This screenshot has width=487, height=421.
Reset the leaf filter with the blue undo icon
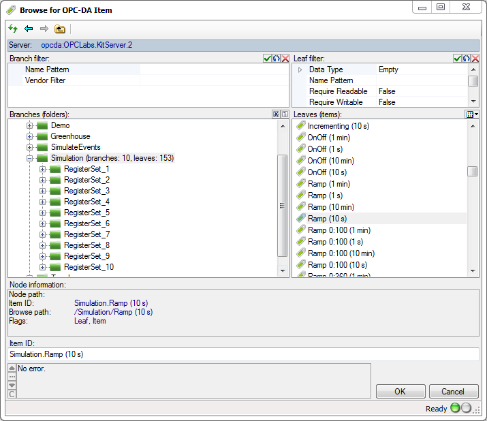[x=467, y=59]
